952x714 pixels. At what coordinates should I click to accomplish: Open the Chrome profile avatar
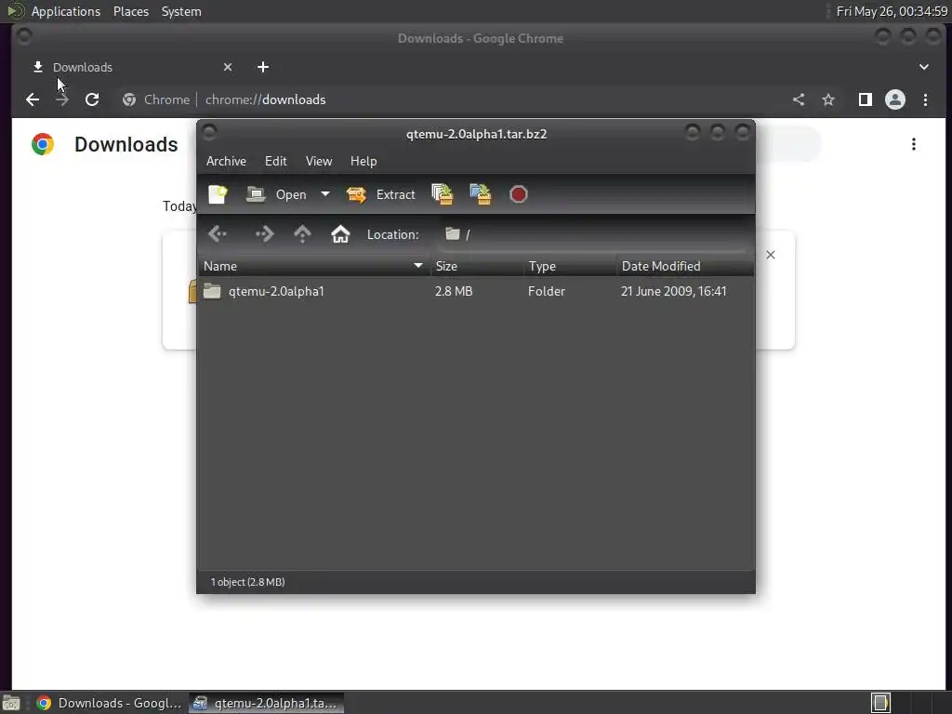895,99
